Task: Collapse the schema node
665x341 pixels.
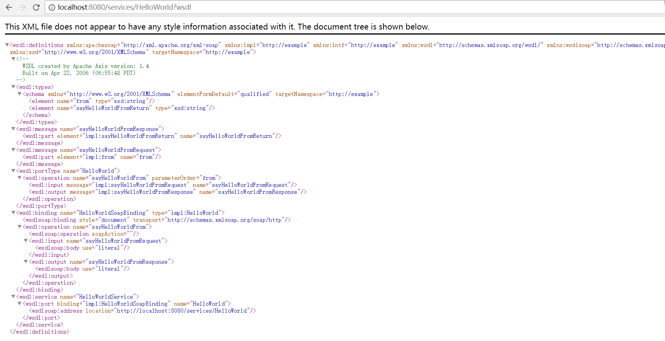Action: (19, 94)
